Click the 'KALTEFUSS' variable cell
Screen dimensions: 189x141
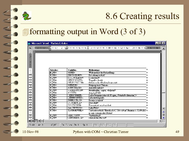point(78,108)
